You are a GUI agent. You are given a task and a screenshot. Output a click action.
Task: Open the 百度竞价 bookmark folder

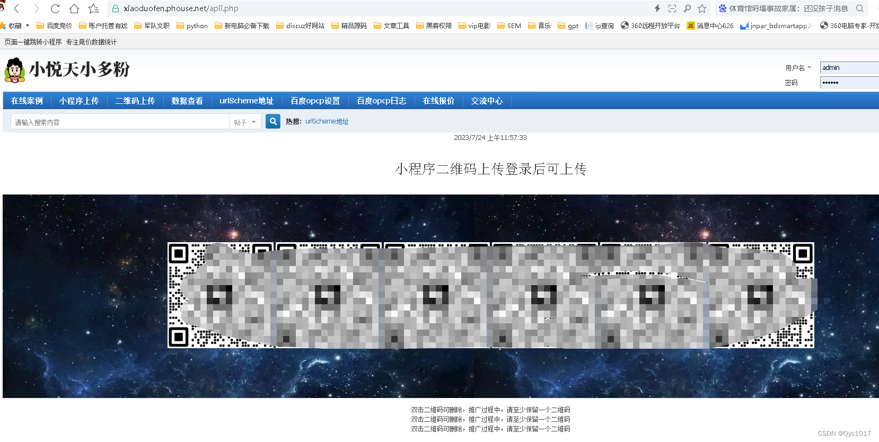click(x=54, y=25)
